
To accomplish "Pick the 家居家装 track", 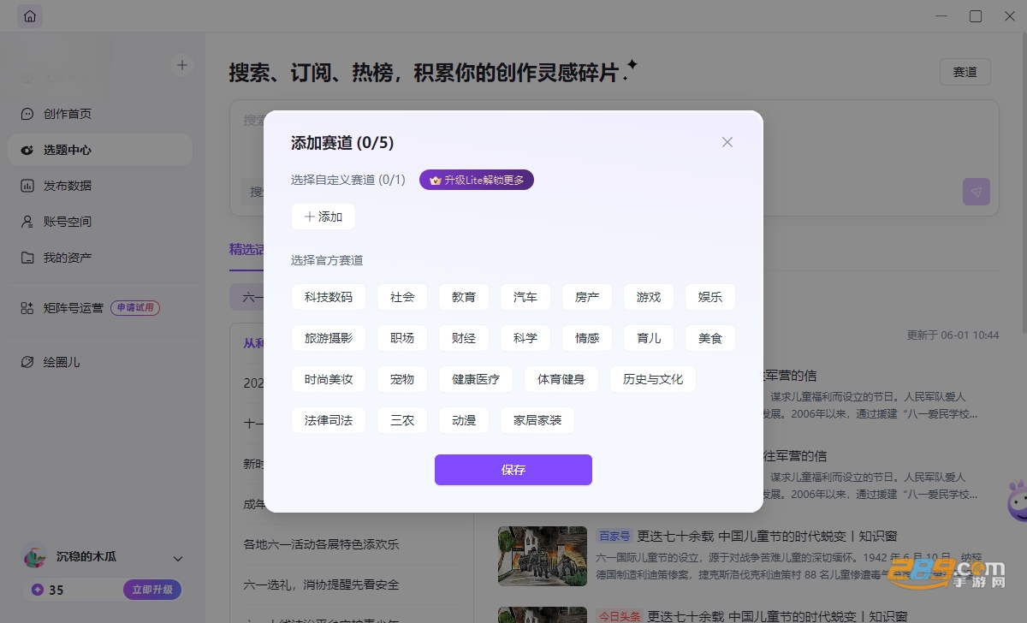I will 537,420.
